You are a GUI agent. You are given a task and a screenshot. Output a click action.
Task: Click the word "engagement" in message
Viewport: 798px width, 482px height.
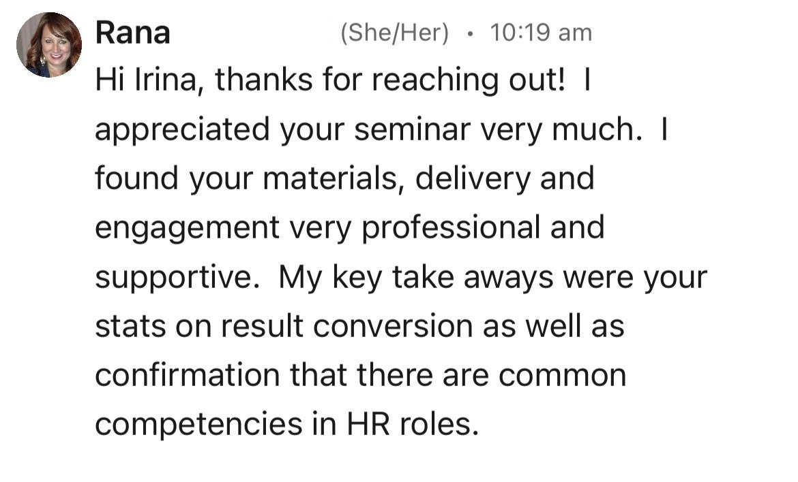tap(187, 227)
